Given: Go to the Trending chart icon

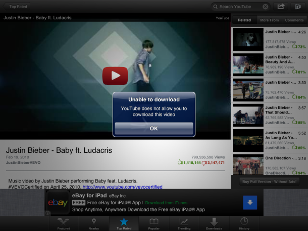Looking at the screenshot, I should click(x=184, y=223).
